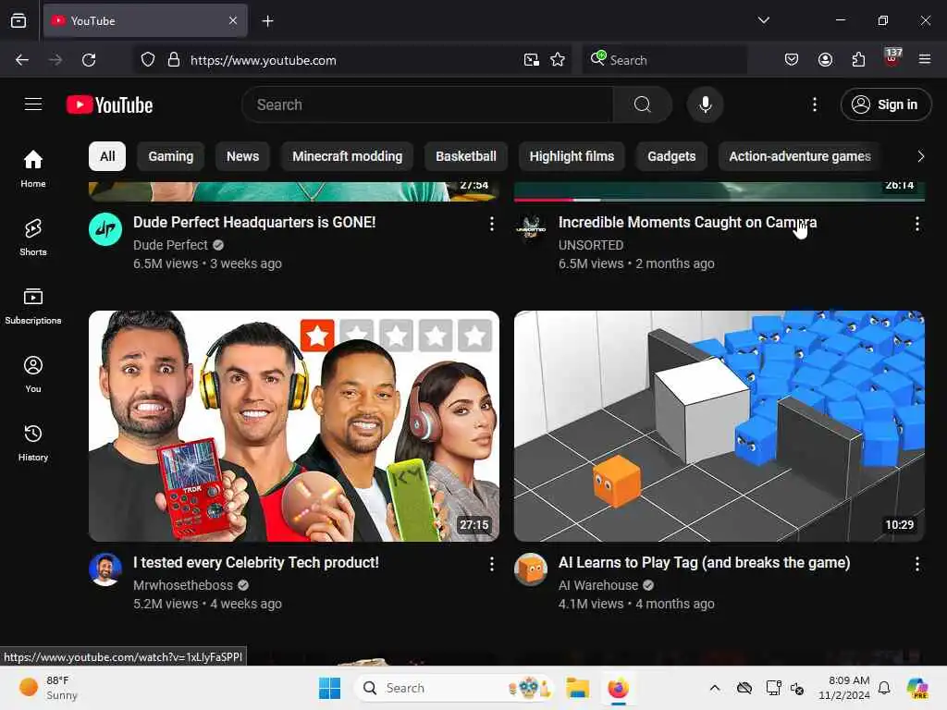
Task: Select the Action-adventure games chip
Action: (x=800, y=156)
